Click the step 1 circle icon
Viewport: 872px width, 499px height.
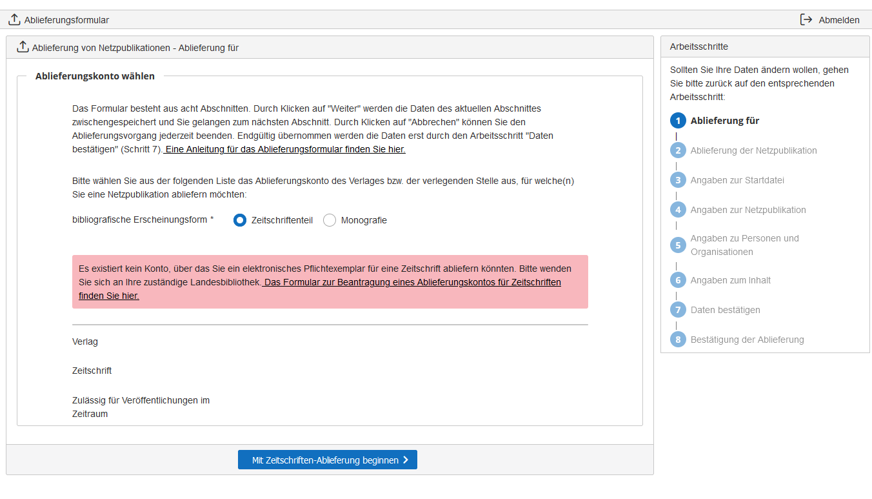point(678,121)
